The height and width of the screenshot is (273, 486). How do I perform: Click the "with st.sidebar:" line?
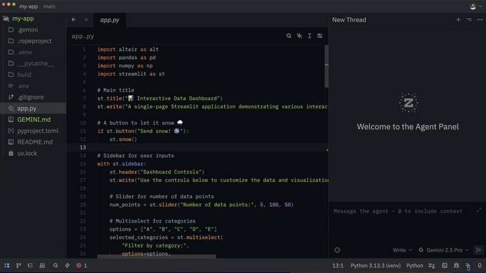[122, 164]
